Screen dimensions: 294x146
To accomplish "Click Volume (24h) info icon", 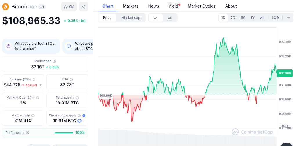I will (x=34, y=80).
